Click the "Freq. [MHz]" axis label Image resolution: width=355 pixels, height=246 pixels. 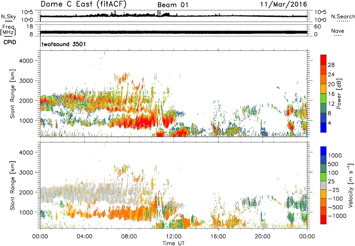point(8,30)
